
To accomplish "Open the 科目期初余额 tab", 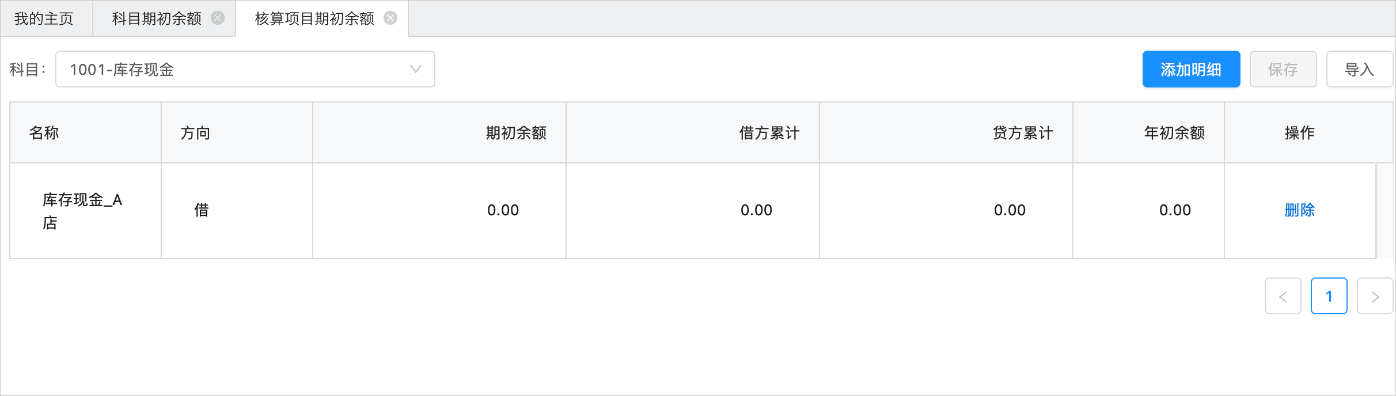I will coord(157,18).
